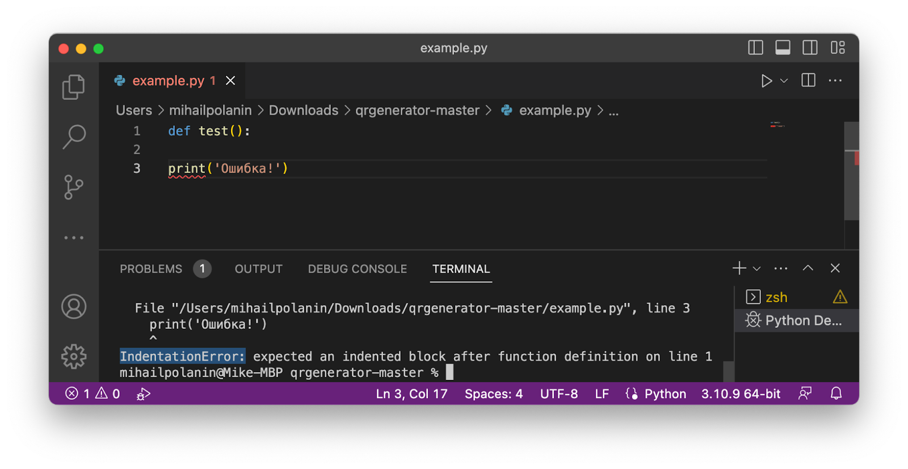Open the Explorer view in activity bar
The width and height of the screenshot is (908, 469).
pyautogui.click(x=73, y=87)
